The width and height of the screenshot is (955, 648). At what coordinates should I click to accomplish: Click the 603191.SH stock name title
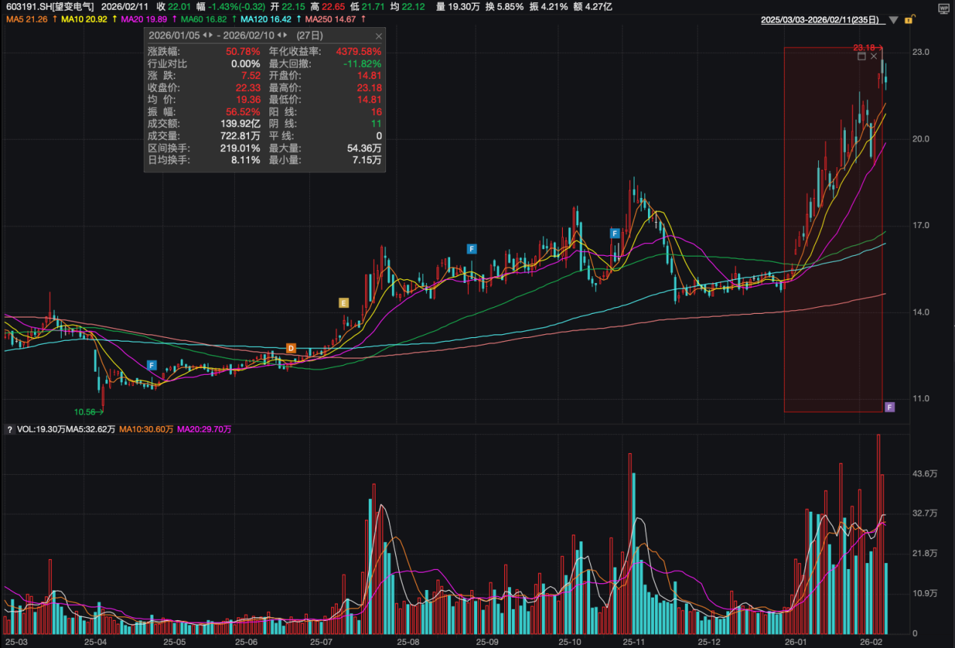click(x=48, y=6)
